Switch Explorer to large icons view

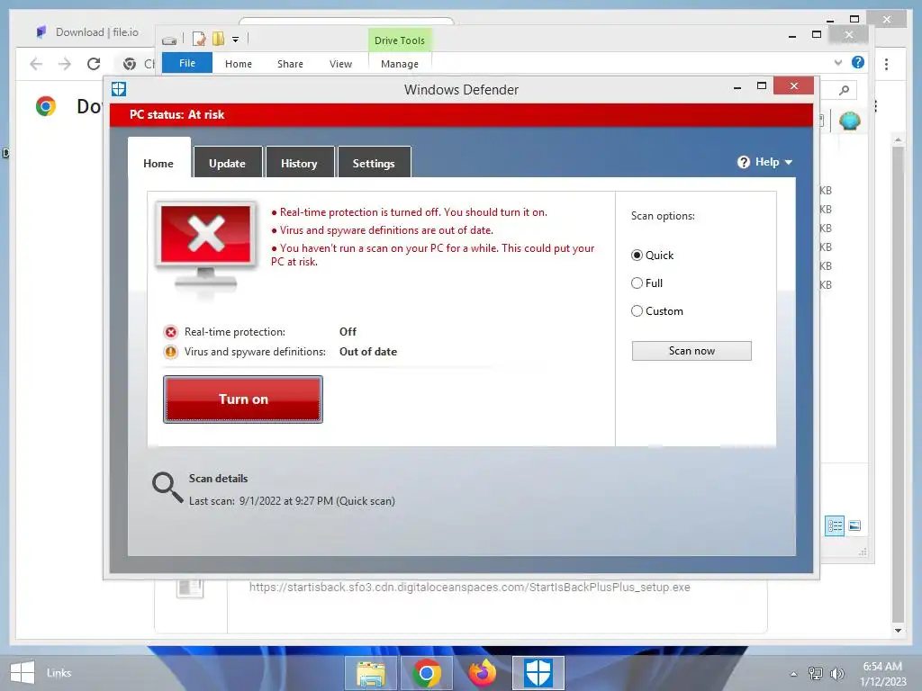(855, 525)
